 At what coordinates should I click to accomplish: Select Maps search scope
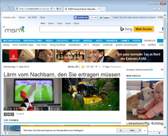click(x=76, y=23)
